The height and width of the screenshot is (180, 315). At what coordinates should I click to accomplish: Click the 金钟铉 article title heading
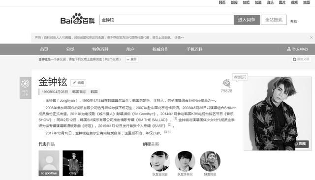click(53, 82)
